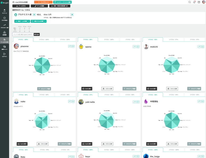
Task: Click この人と比較 on yuki naito card
Action: click(107, 144)
